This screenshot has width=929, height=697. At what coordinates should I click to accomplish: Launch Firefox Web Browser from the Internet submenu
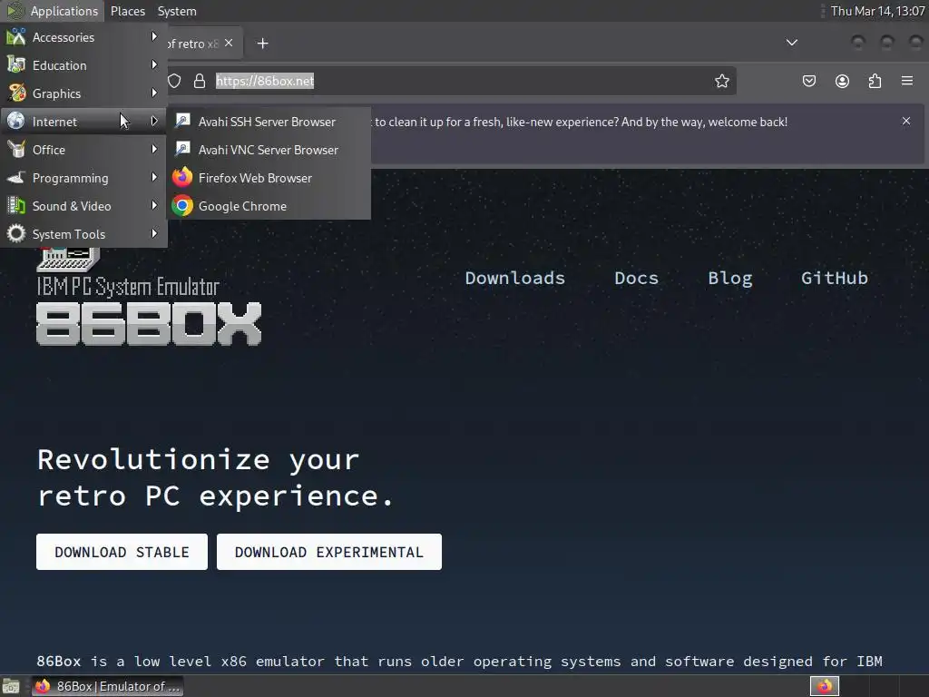pyautogui.click(x=269, y=178)
